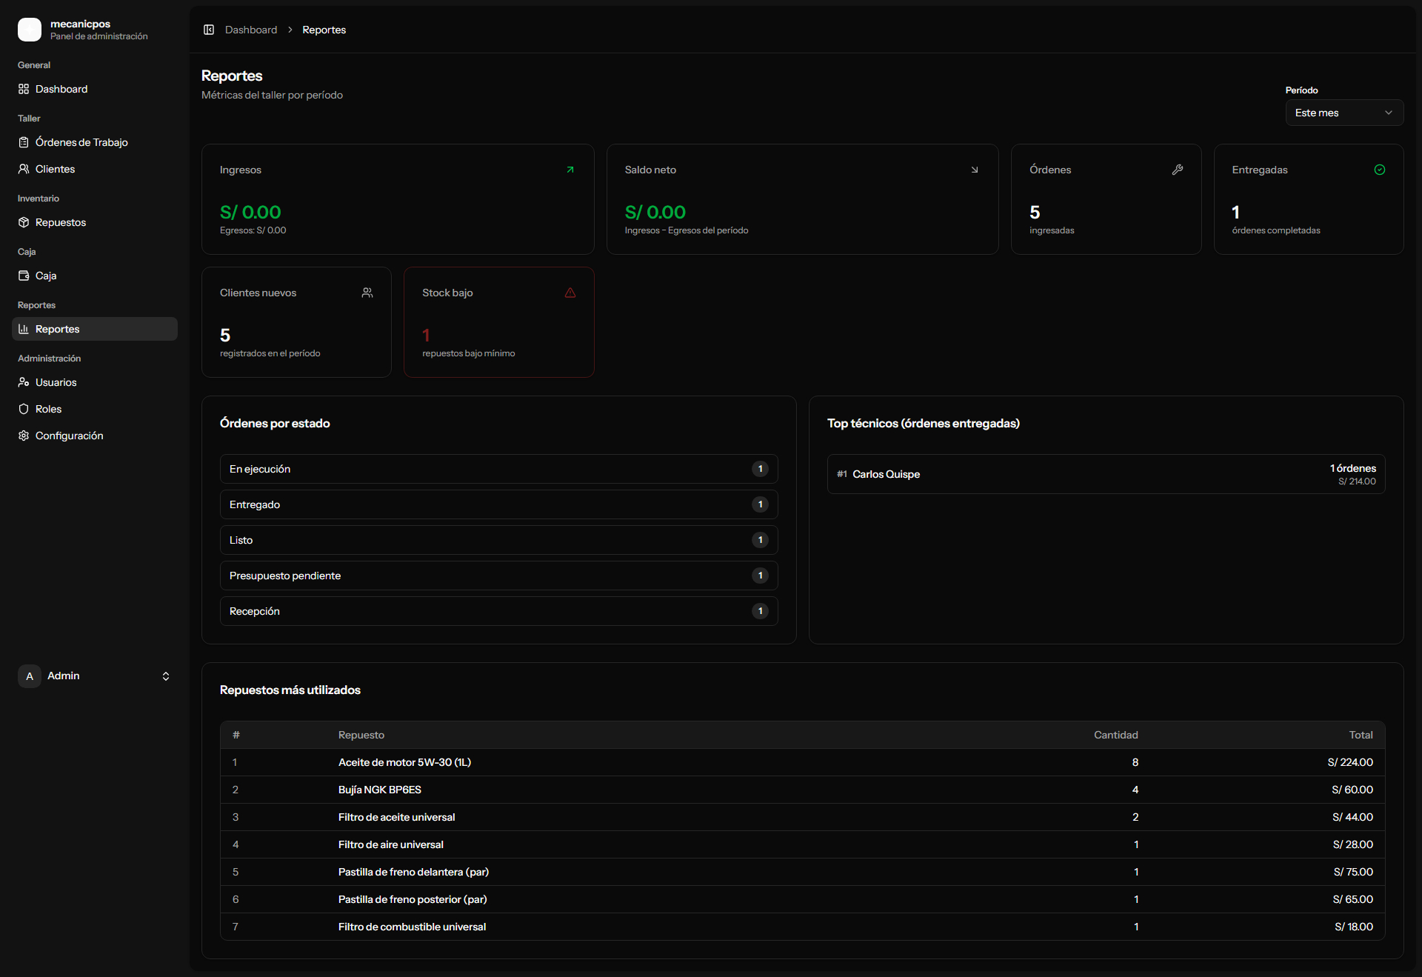Click the Cantidad column header

[1115, 735]
